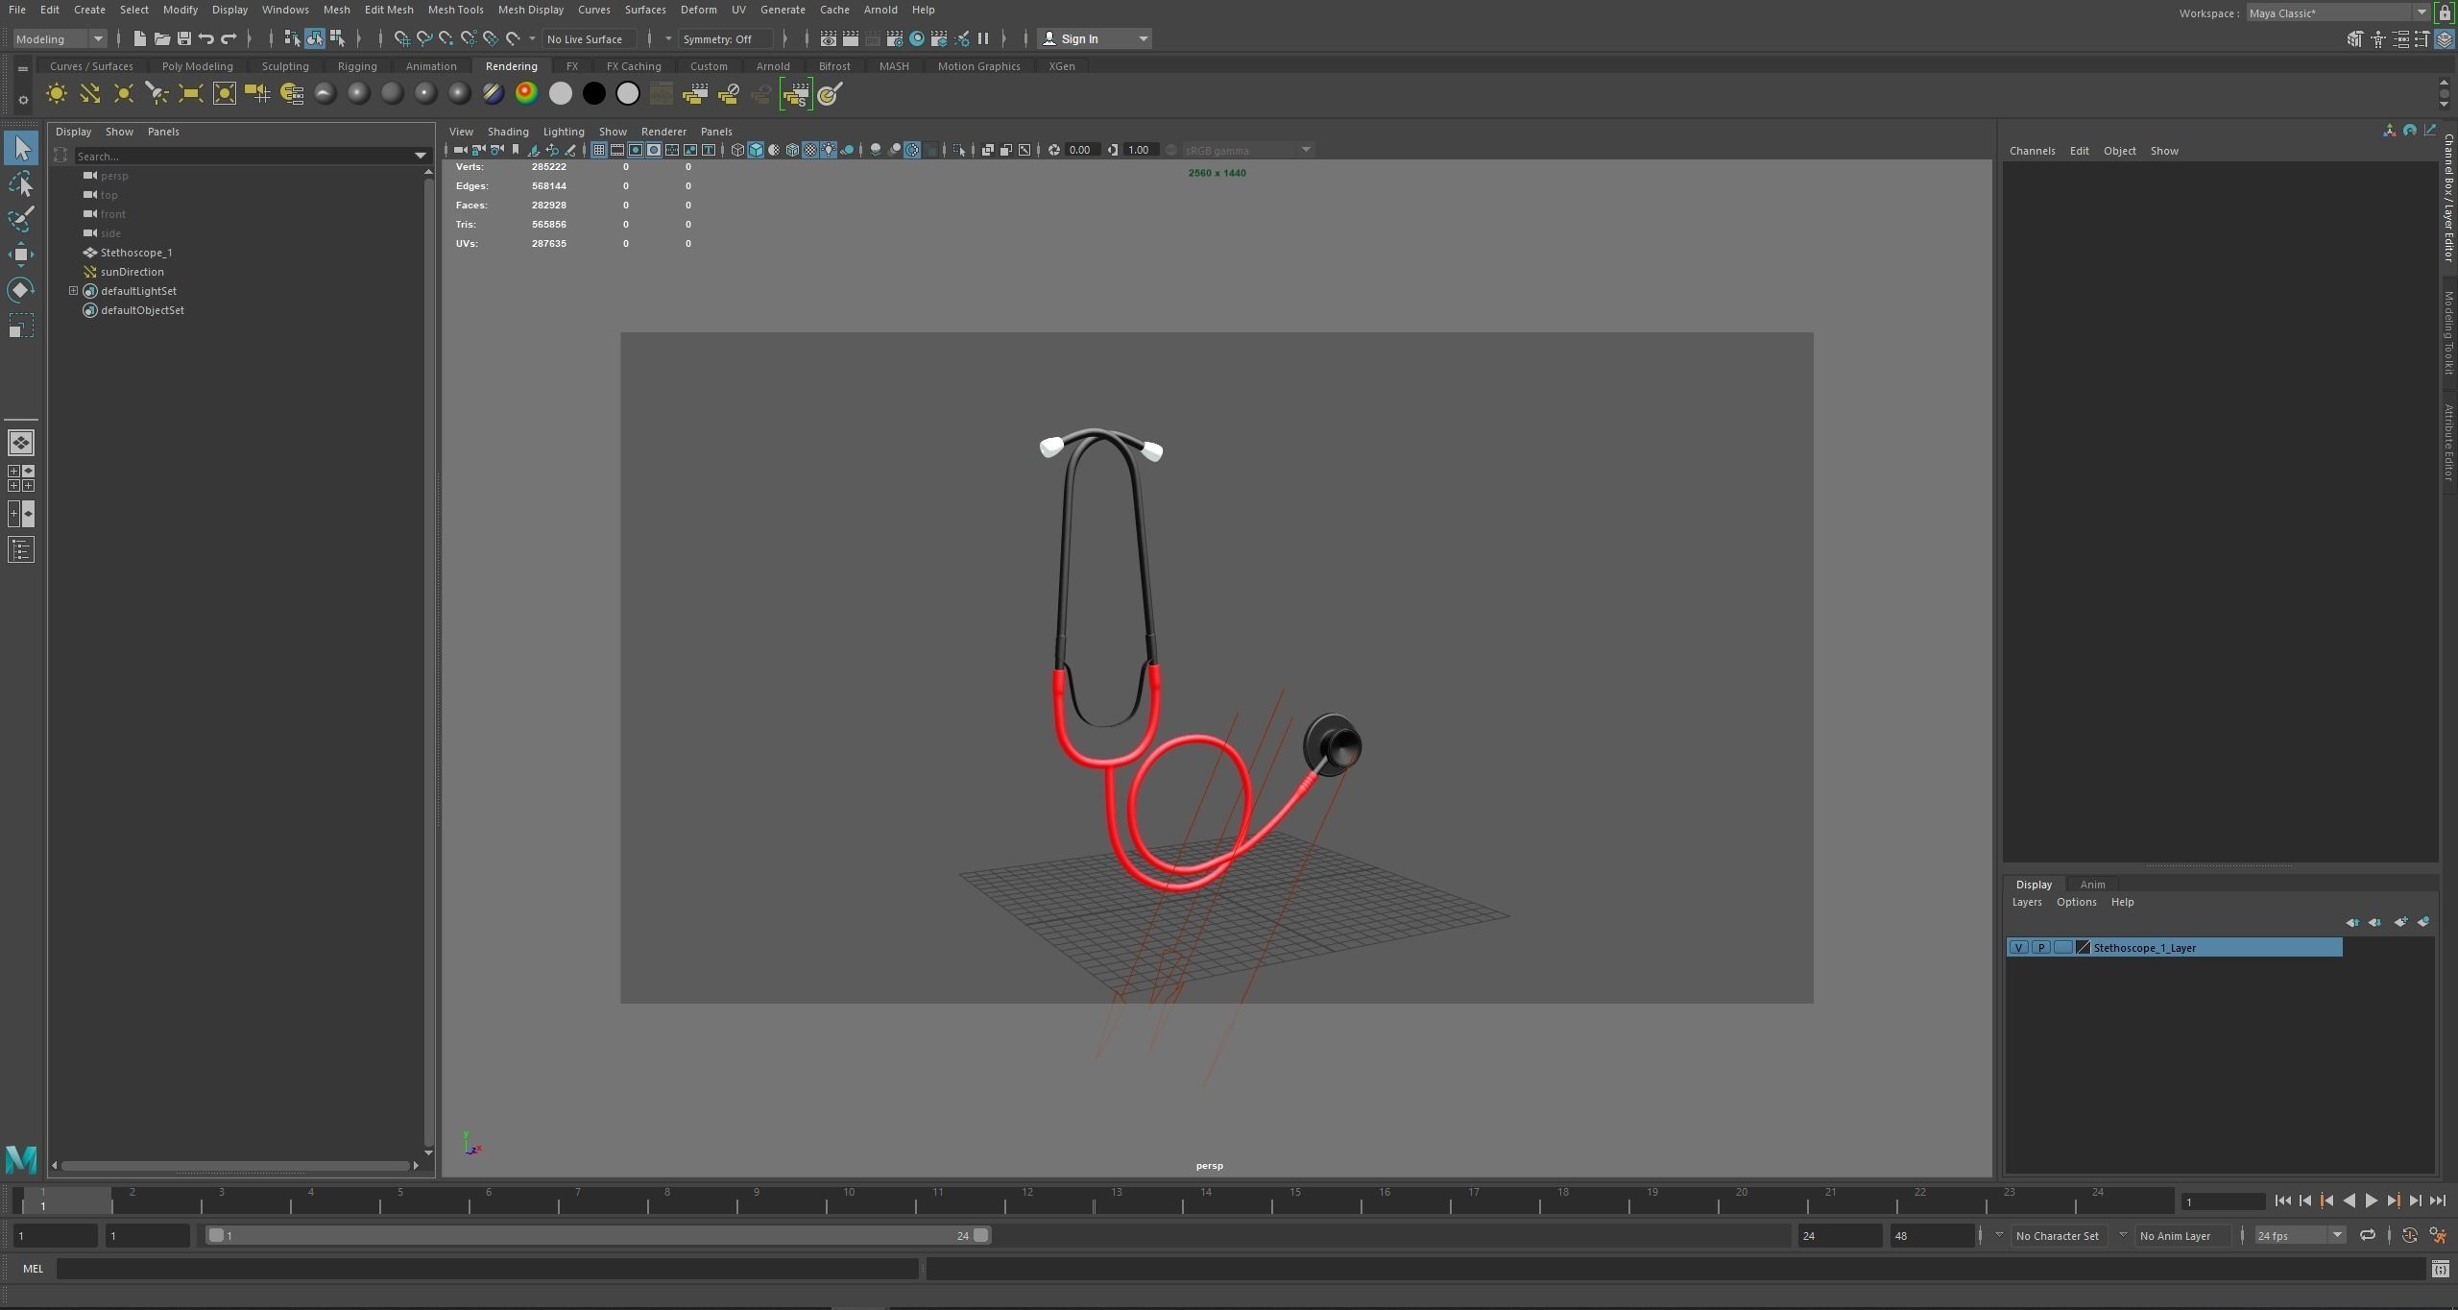Click the Directional Light shelf icon
Screen dimensions: 2458x1310
(x=89, y=94)
